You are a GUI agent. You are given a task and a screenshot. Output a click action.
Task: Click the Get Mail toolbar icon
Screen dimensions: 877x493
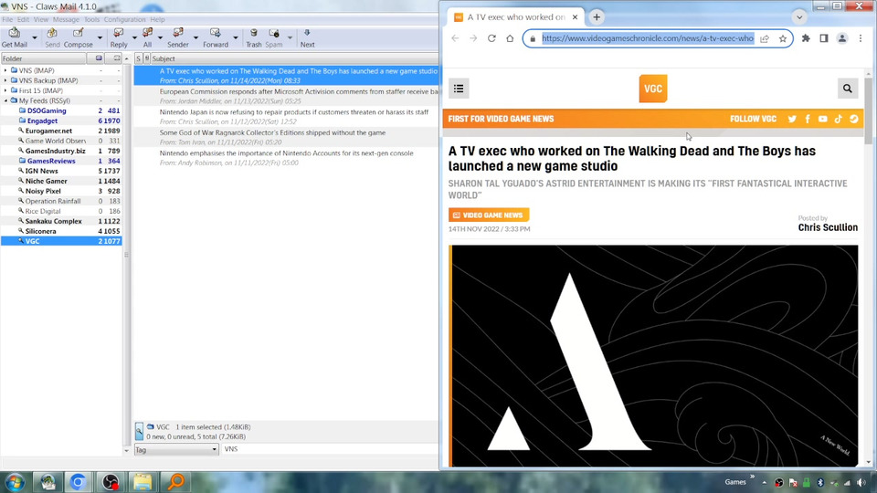click(x=15, y=38)
